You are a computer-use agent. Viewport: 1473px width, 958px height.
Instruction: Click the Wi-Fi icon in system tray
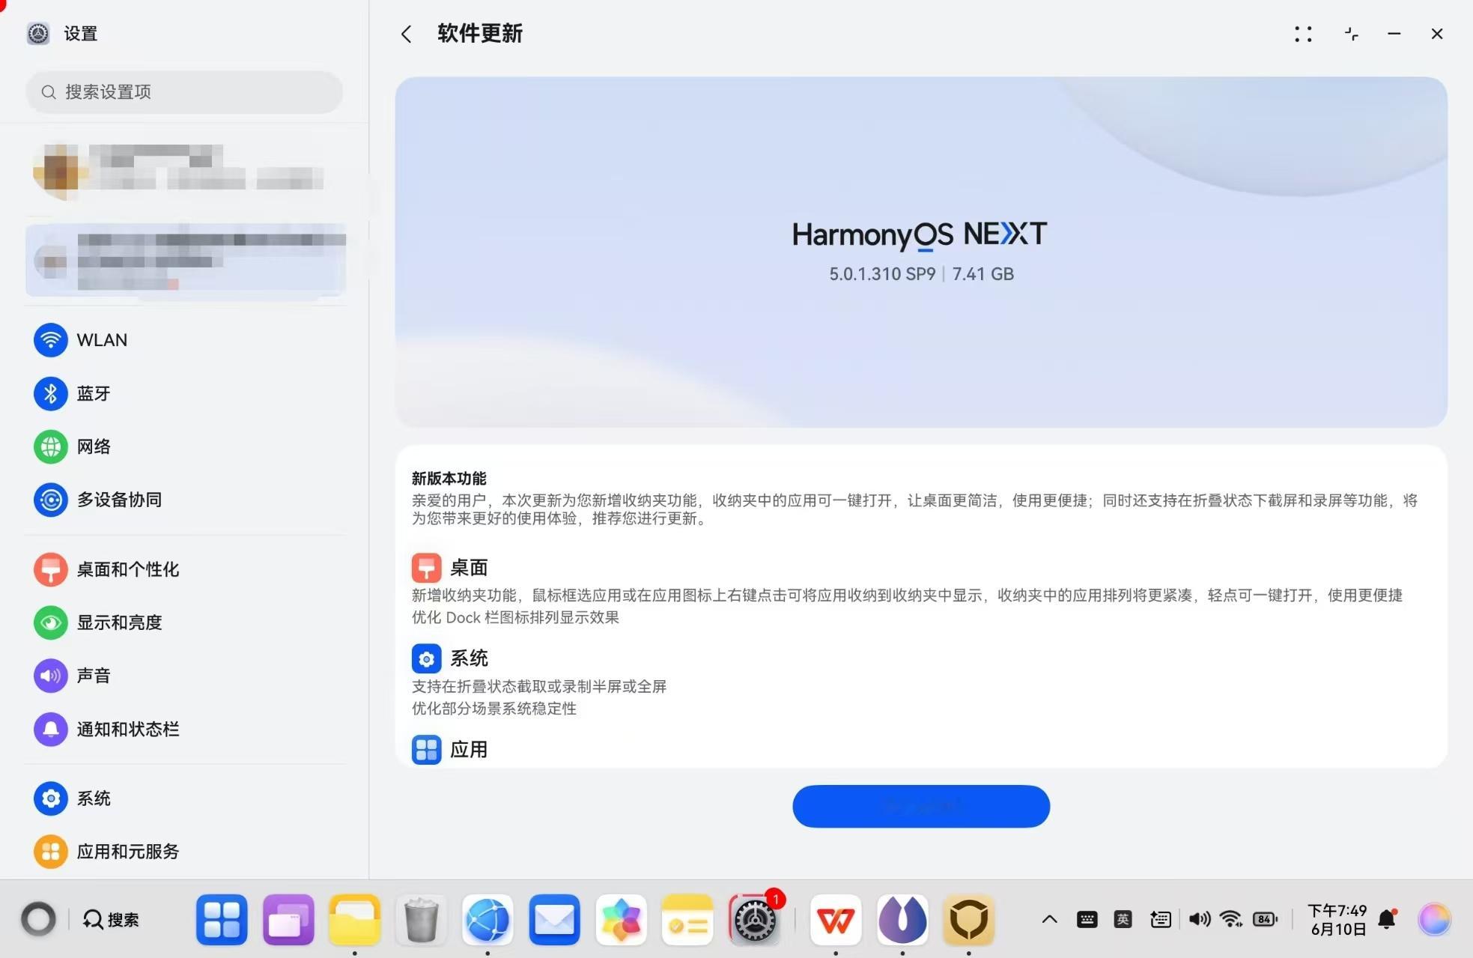[1231, 919]
